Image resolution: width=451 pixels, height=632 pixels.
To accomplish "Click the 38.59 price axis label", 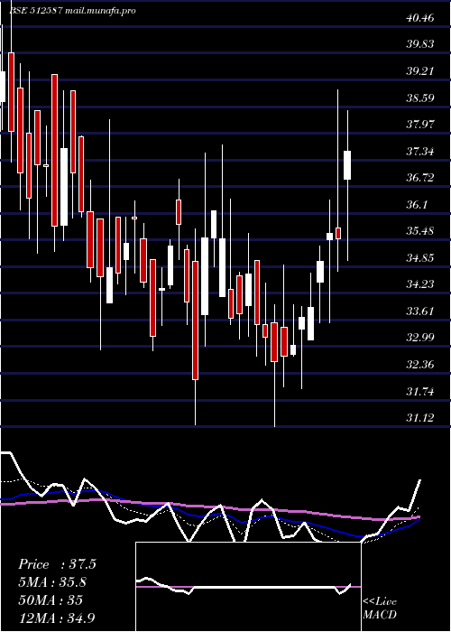I will click(x=420, y=98).
